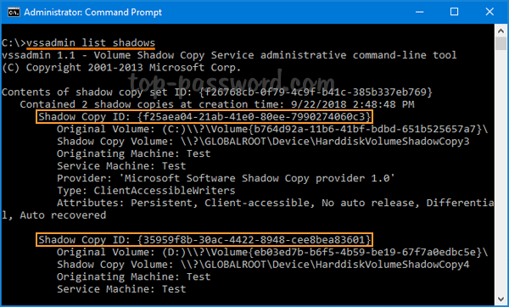Open the Command Prompt system menu icon
Screen dimensions: 509x307
pyautogui.click(x=14, y=13)
